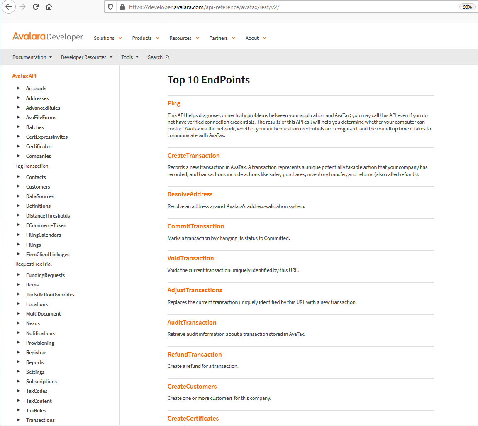Screen dimensions: 478x426
Task: Click the Avalara Developer logo
Action: click(48, 37)
